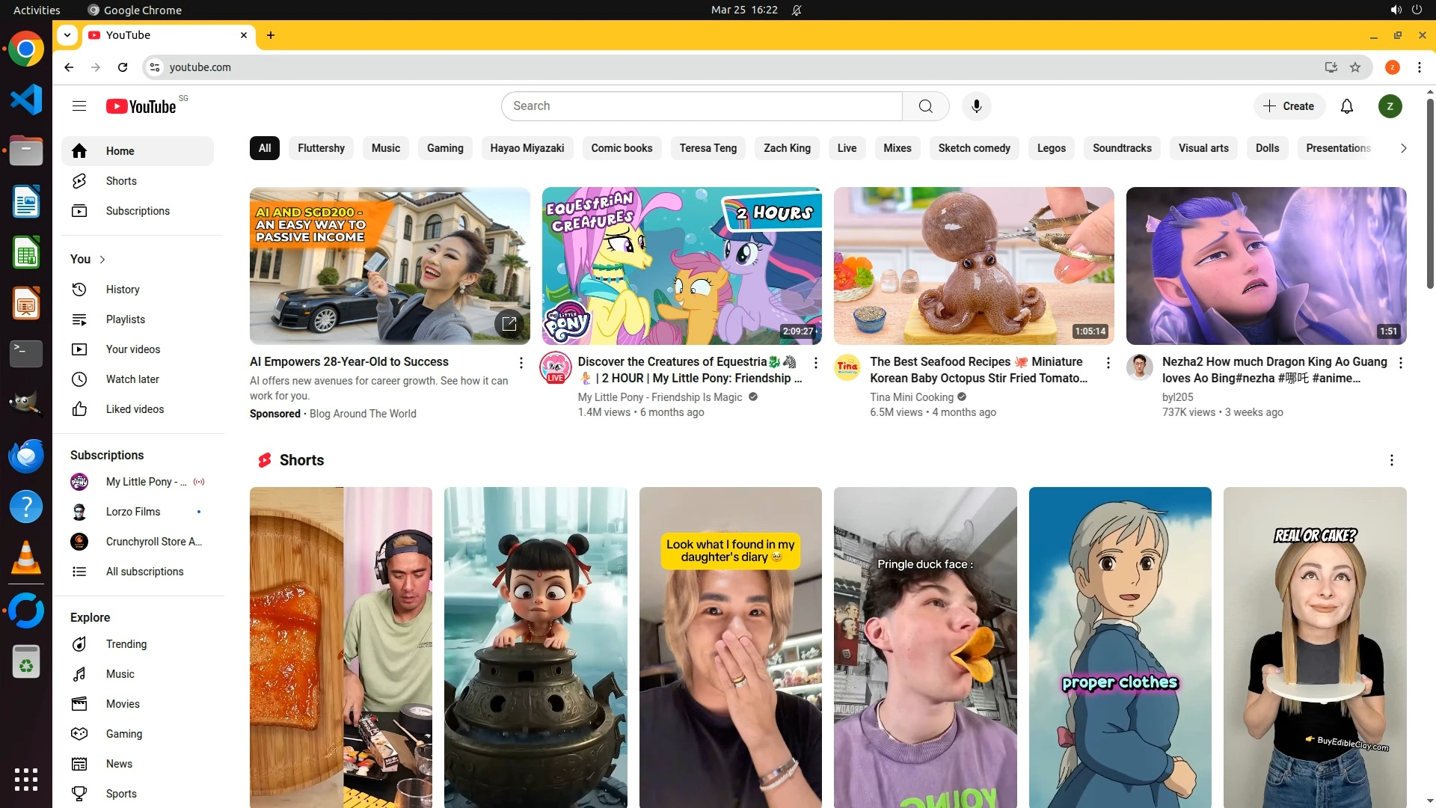Open Shorts in the sidebar
The image size is (1436, 808).
pos(120,181)
